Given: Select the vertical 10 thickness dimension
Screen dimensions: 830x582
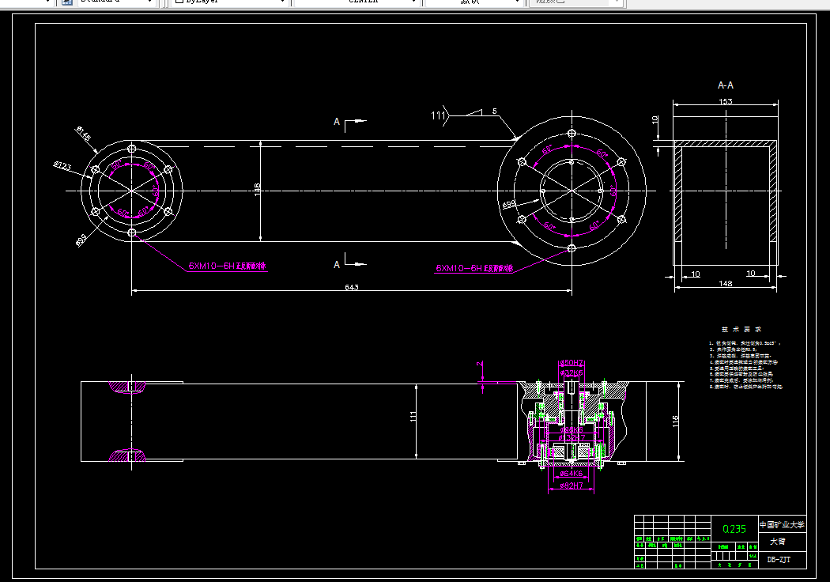Looking at the screenshot, I should (x=655, y=119).
